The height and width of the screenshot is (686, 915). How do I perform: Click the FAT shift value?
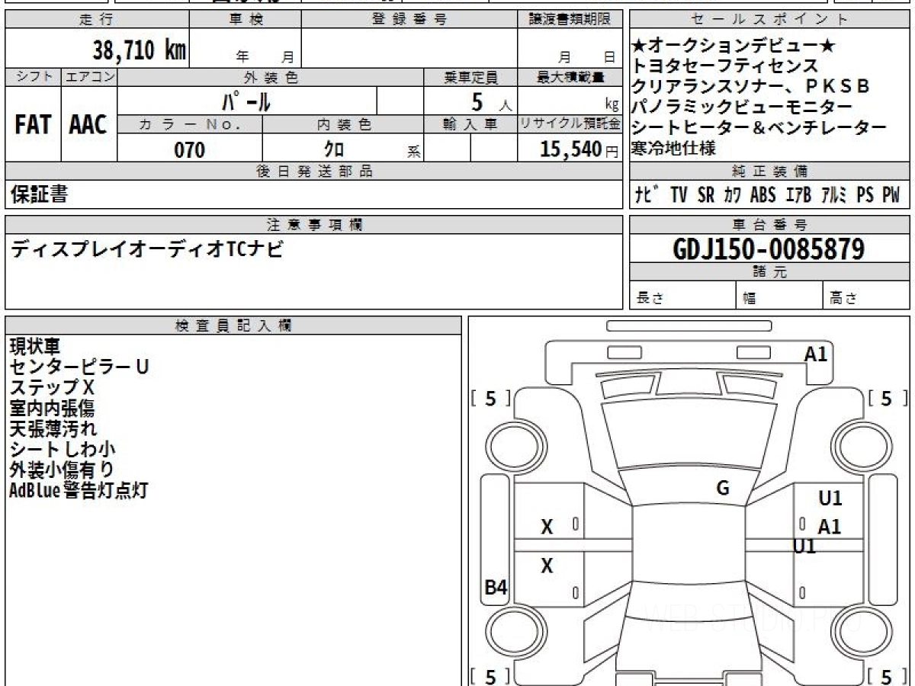coord(33,125)
